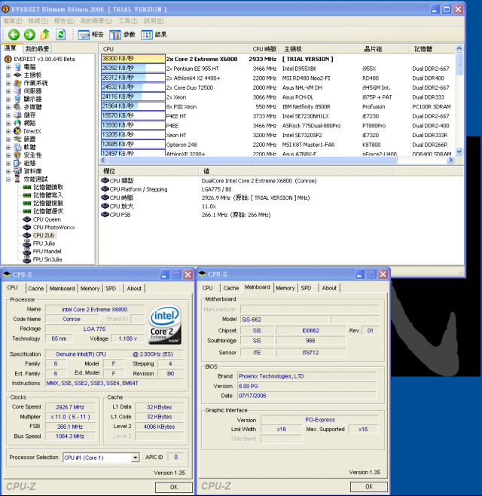The width and height of the screenshot is (482, 496).
Task: Select the 軟體 software tree icon
Action: (x=18, y=147)
